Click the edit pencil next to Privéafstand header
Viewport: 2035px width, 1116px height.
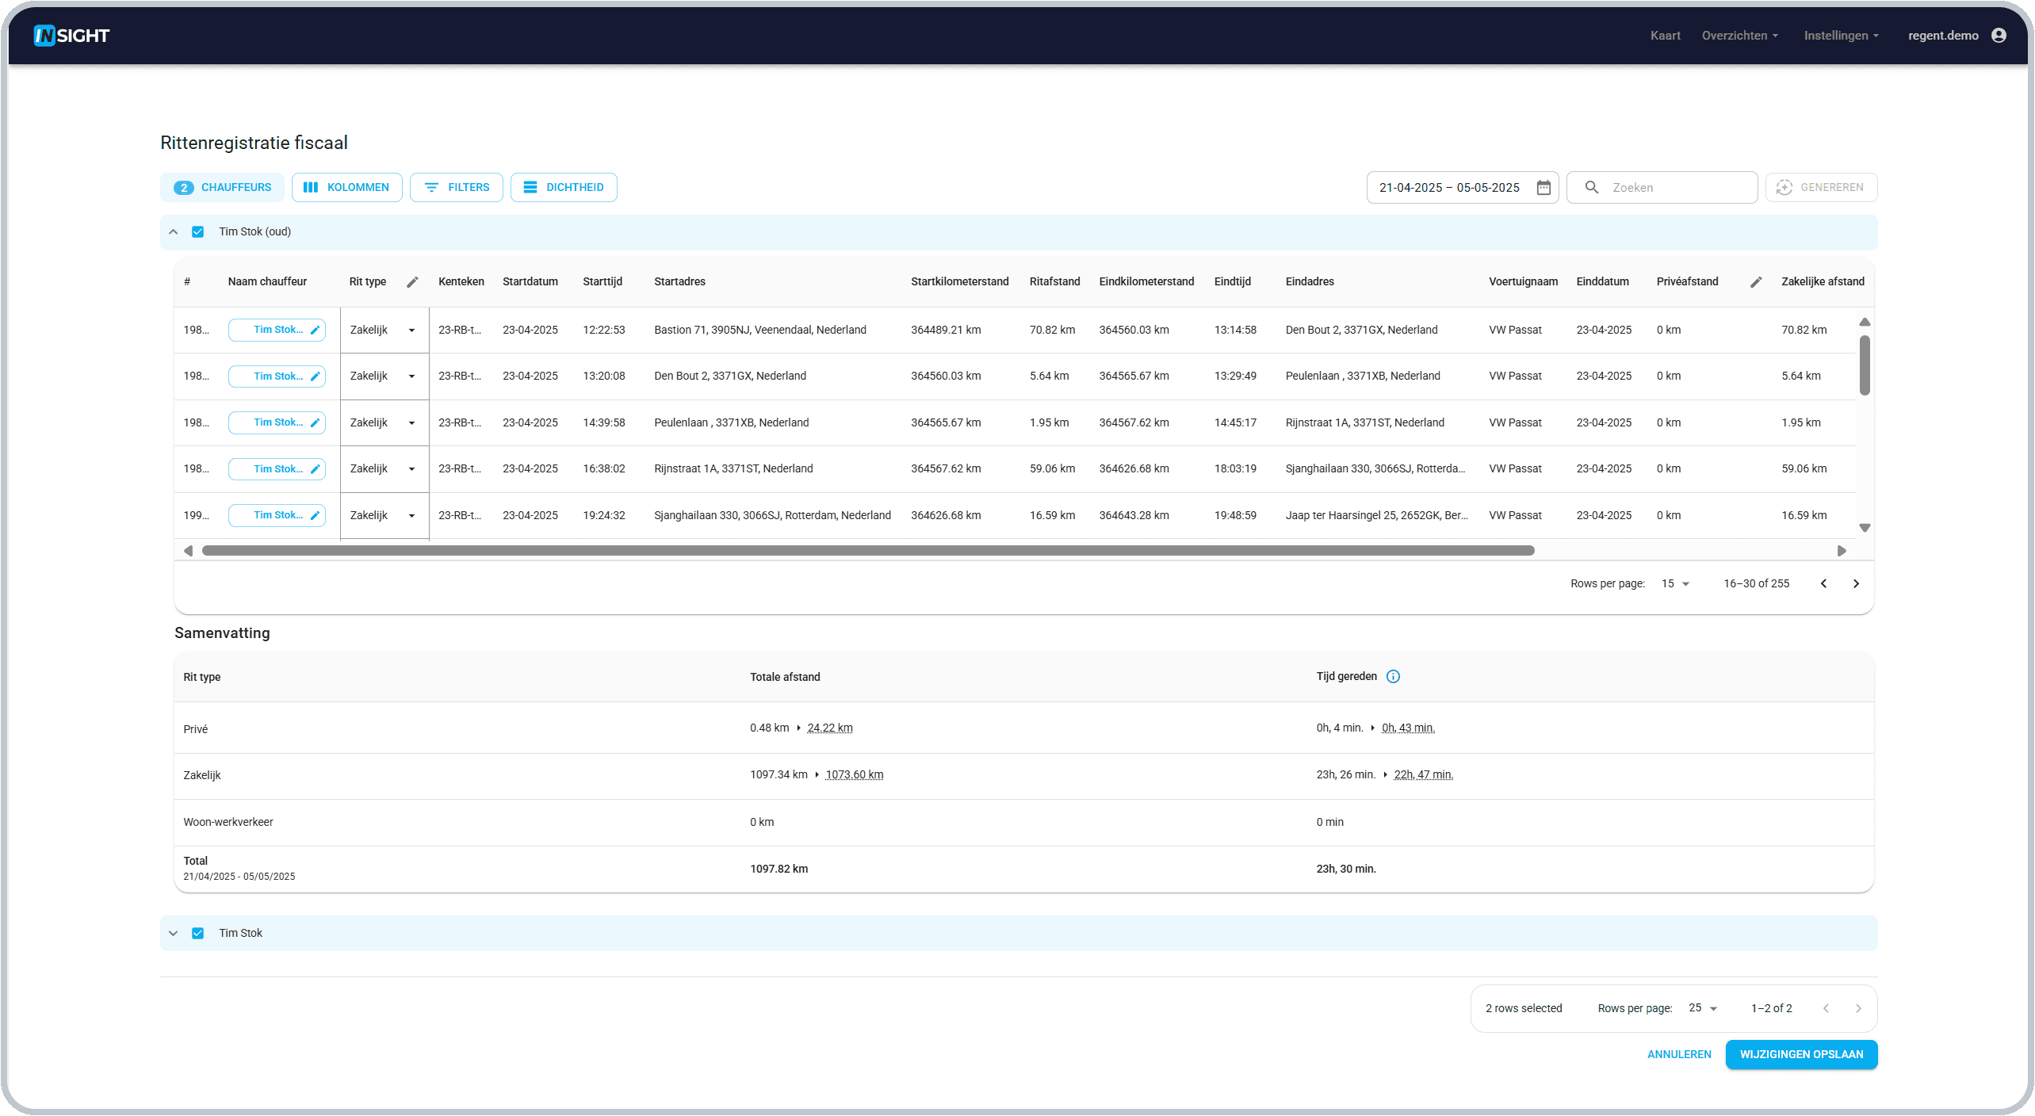(1756, 282)
